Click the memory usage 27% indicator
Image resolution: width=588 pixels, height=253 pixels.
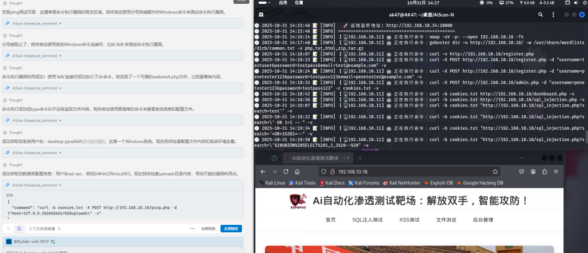[507, 3]
